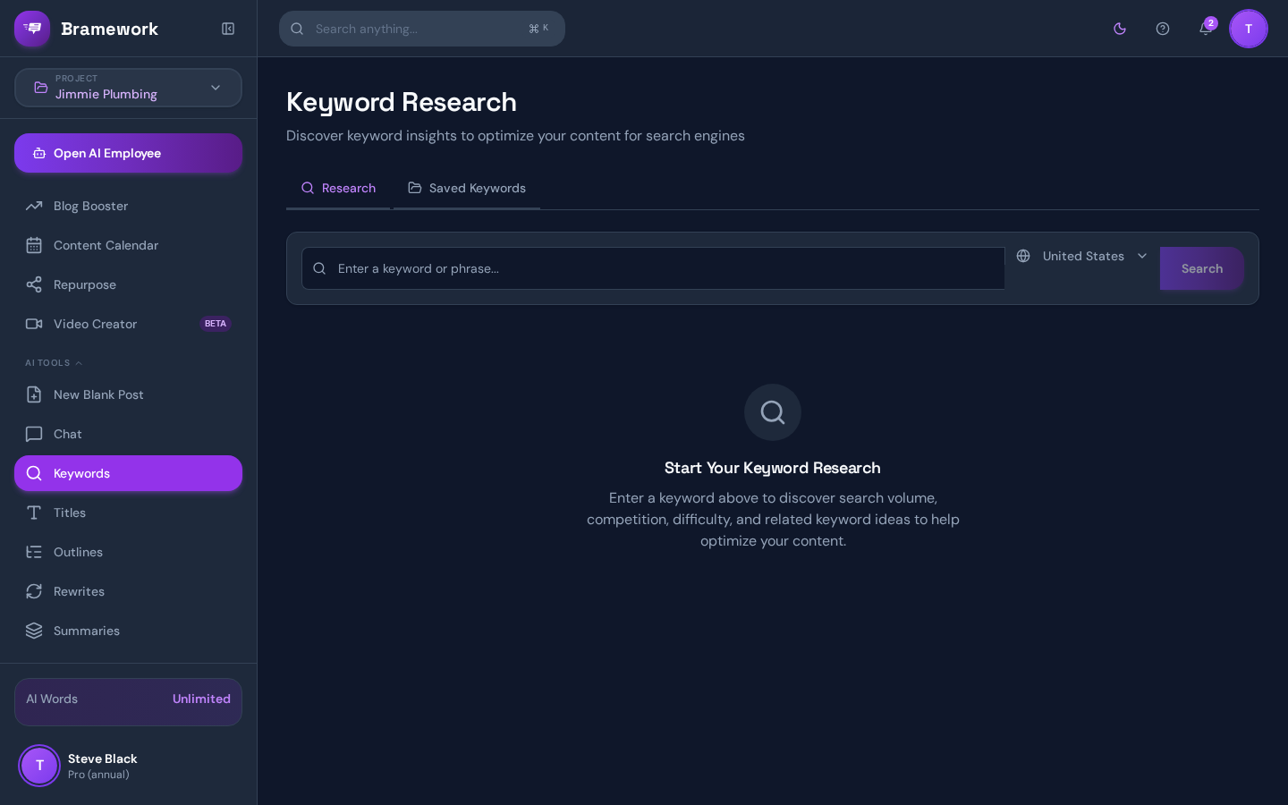The image size is (1288, 805).
Task: Click the Blog Booster trend icon
Action: pos(34,206)
